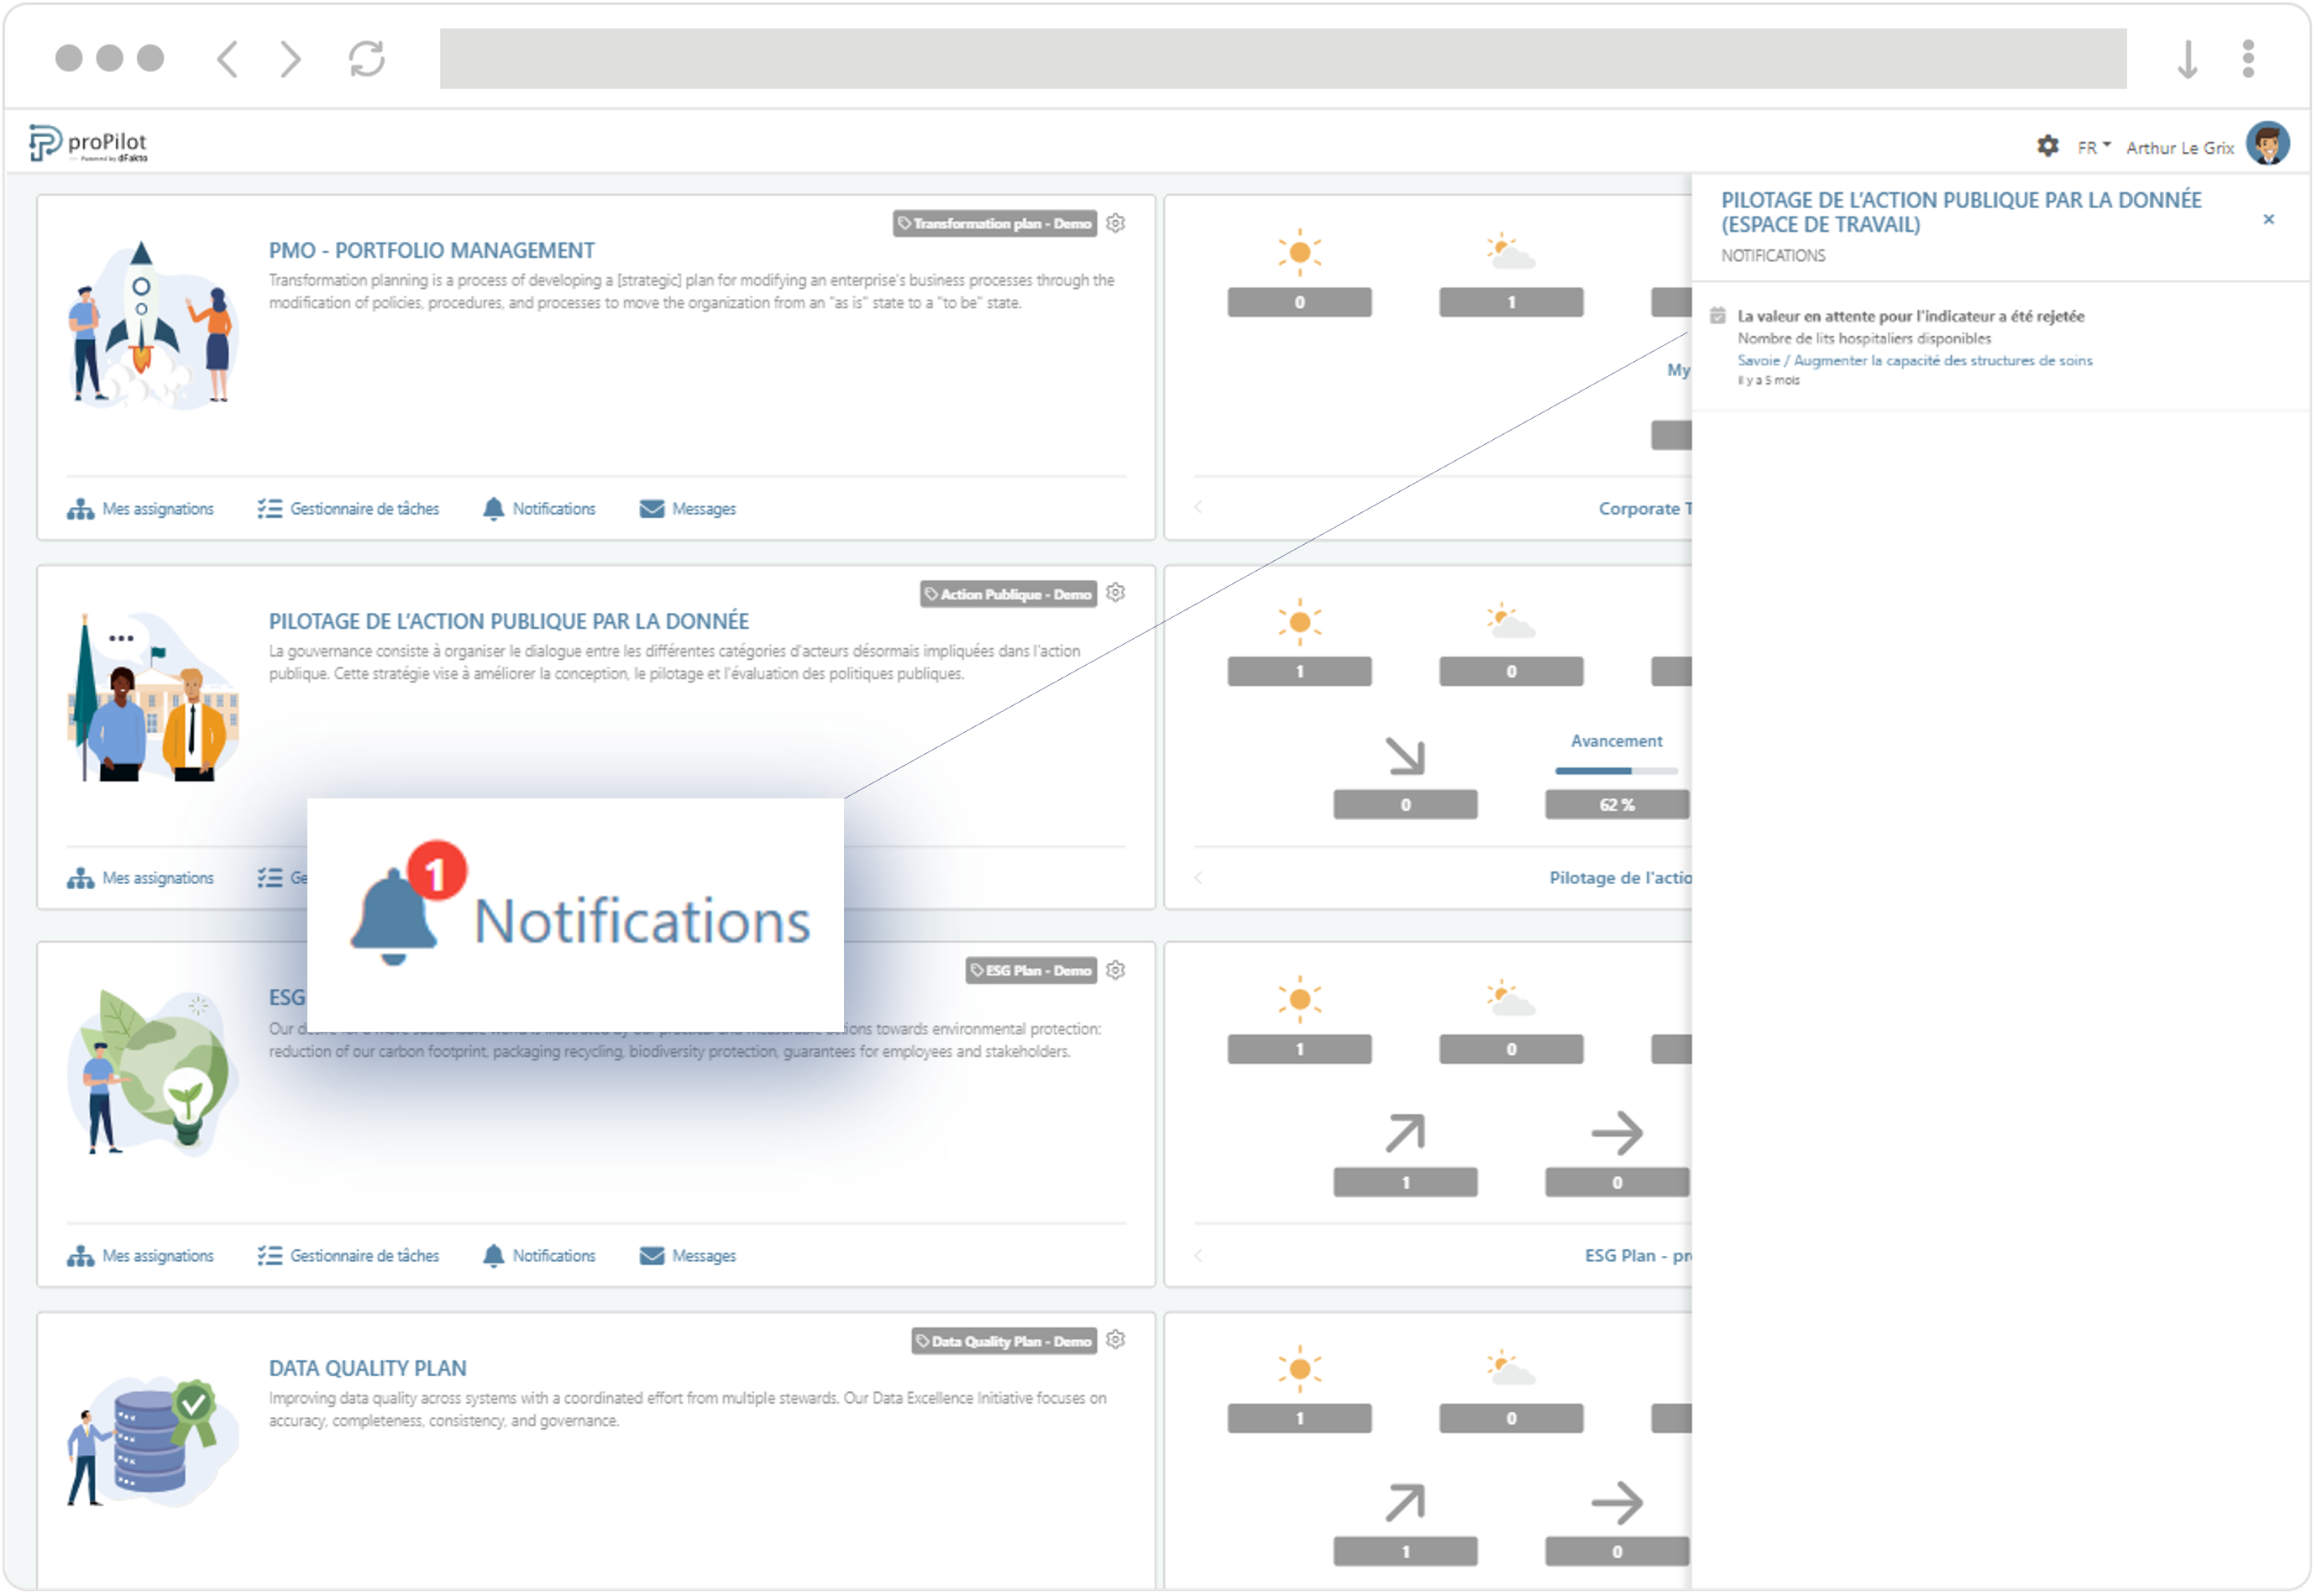Viewport: 2317px width, 1596px height.
Task: Click the left chevron on the ESG Plan widget carousel
Action: 1197,1255
